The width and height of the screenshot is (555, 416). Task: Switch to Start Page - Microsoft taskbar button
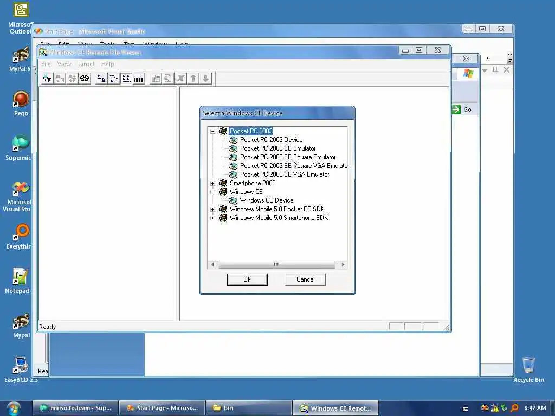162,408
